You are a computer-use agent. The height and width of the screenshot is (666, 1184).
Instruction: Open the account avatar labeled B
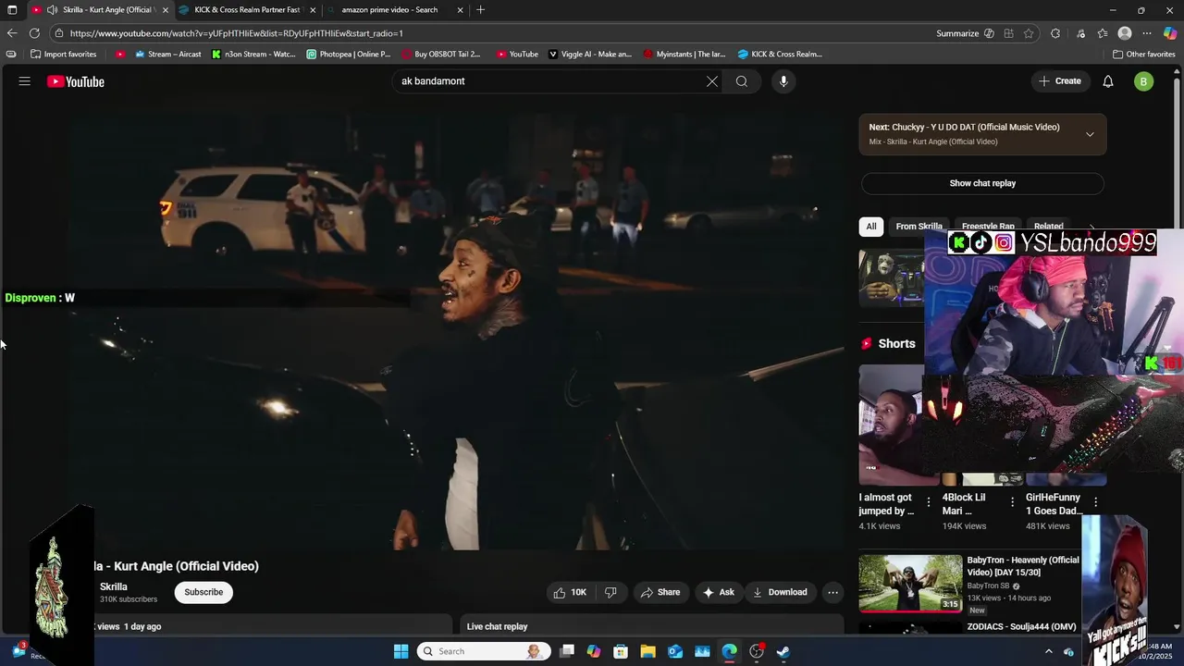(1144, 81)
